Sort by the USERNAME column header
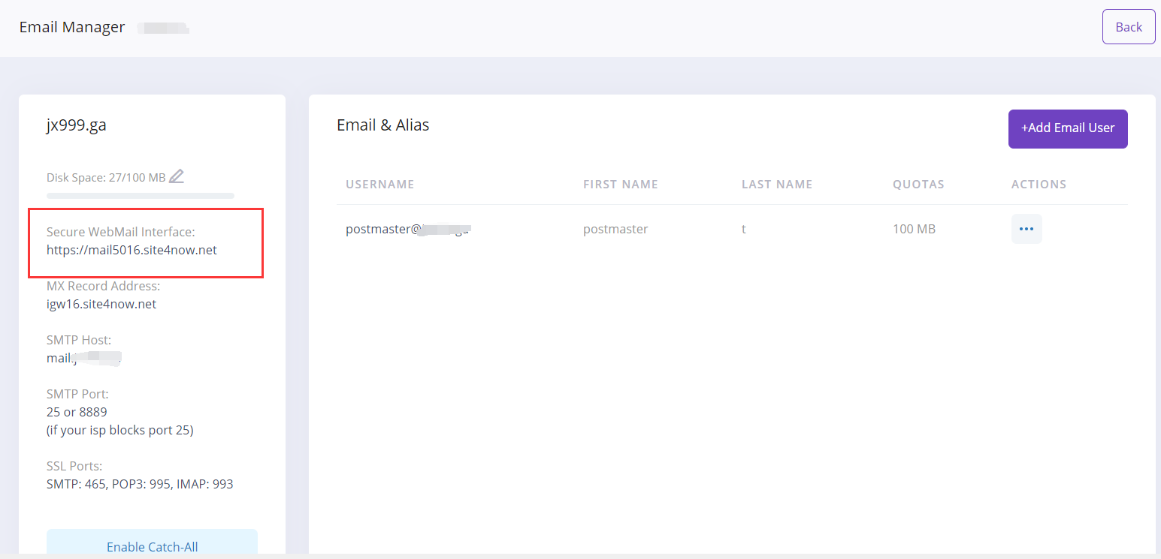The image size is (1161, 559). (x=379, y=185)
